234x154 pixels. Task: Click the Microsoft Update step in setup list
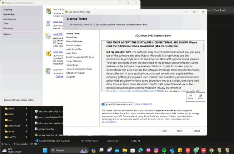click(74, 41)
